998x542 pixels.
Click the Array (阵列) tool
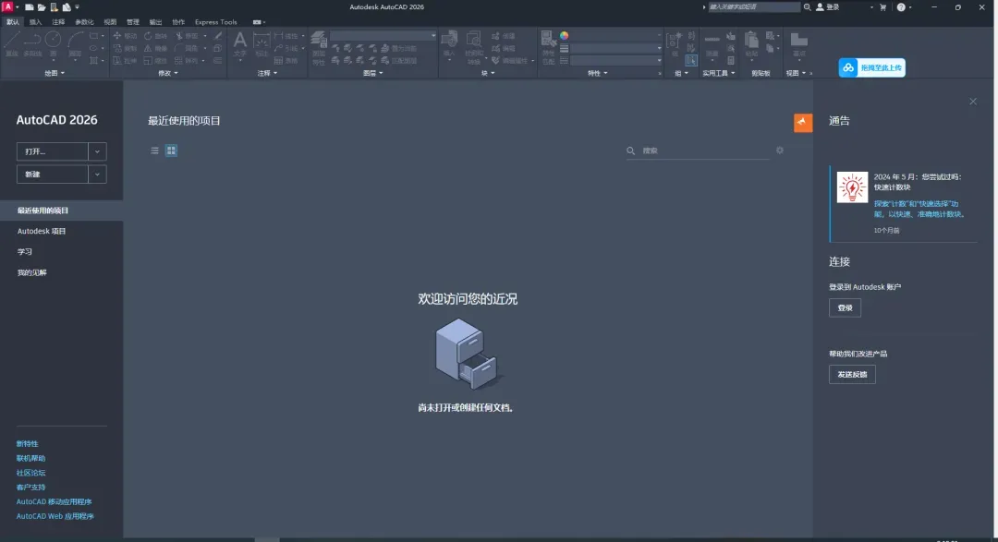click(187, 61)
